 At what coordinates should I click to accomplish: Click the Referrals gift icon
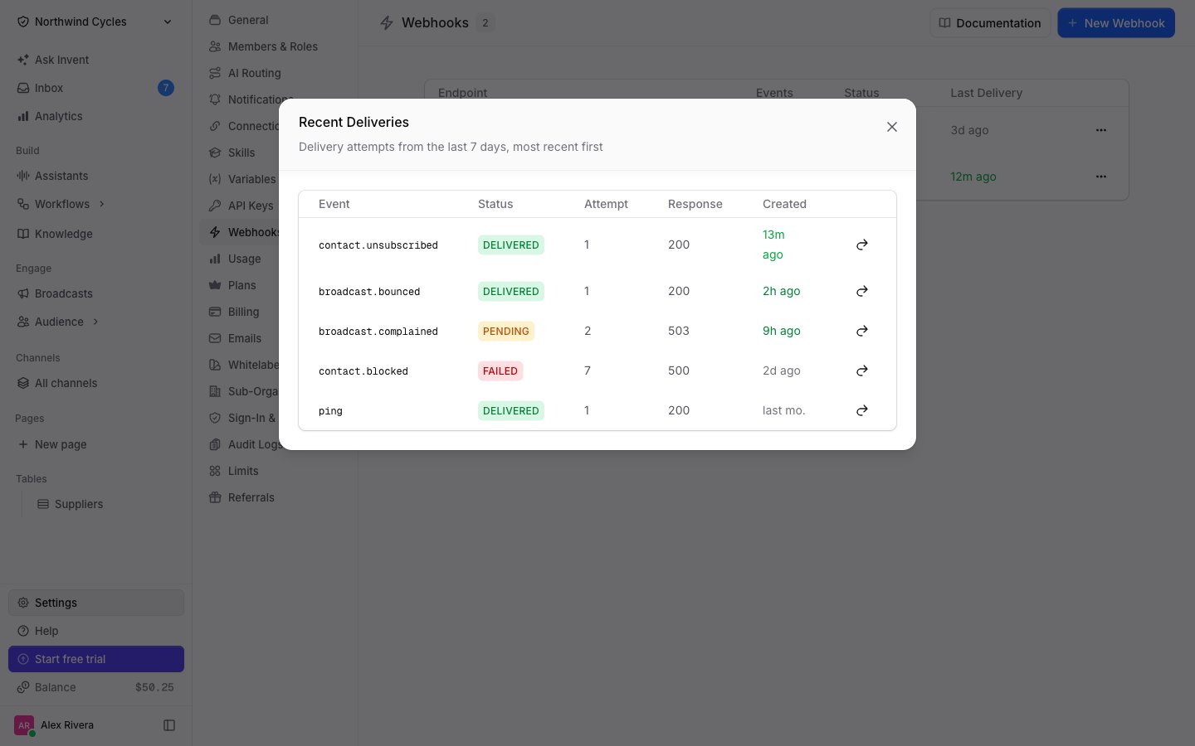(x=215, y=497)
